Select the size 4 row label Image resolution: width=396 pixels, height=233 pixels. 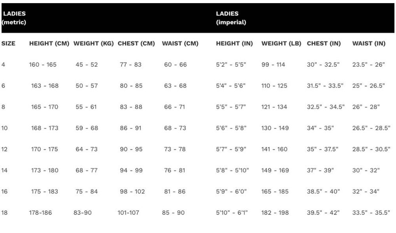pos(3,65)
